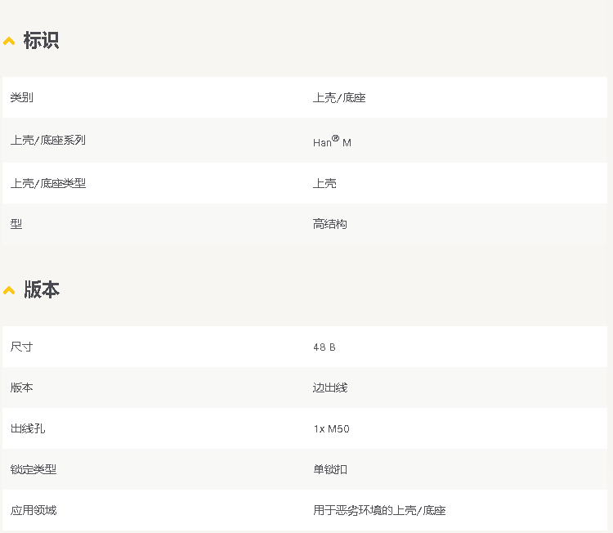The width and height of the screenshot is (613, 533).
Task: Click the 标识 section heading
Action: point(41,40)
